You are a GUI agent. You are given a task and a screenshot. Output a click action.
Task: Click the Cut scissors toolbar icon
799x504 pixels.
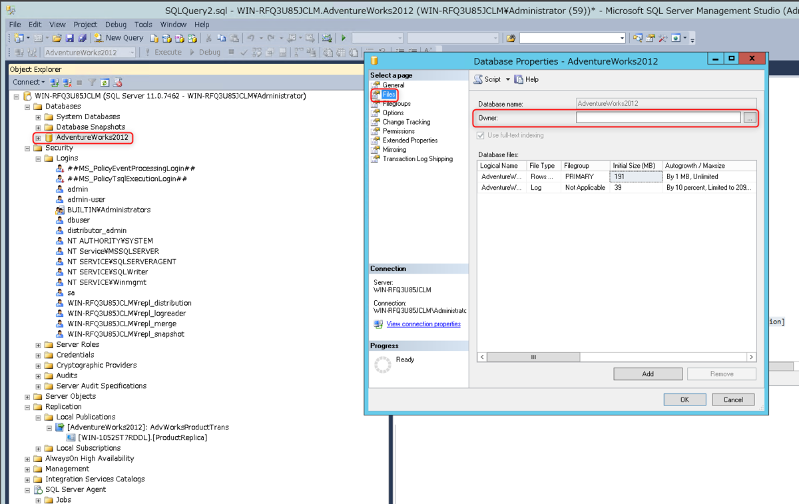208,38
